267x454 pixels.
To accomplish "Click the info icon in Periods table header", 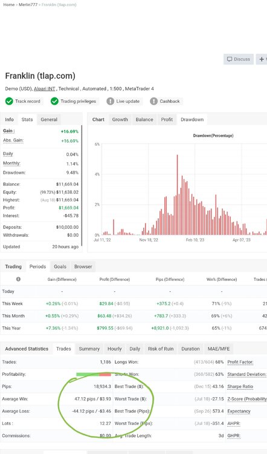I will click(18, 279).
